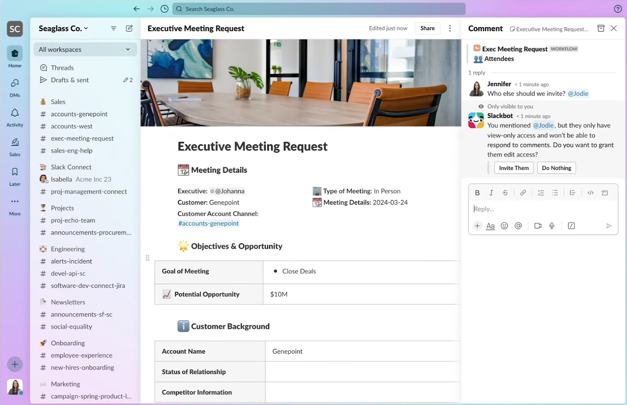Click @Jodie mention in Jennifer's comment
The image size is (627, 405).
[578, 93]
